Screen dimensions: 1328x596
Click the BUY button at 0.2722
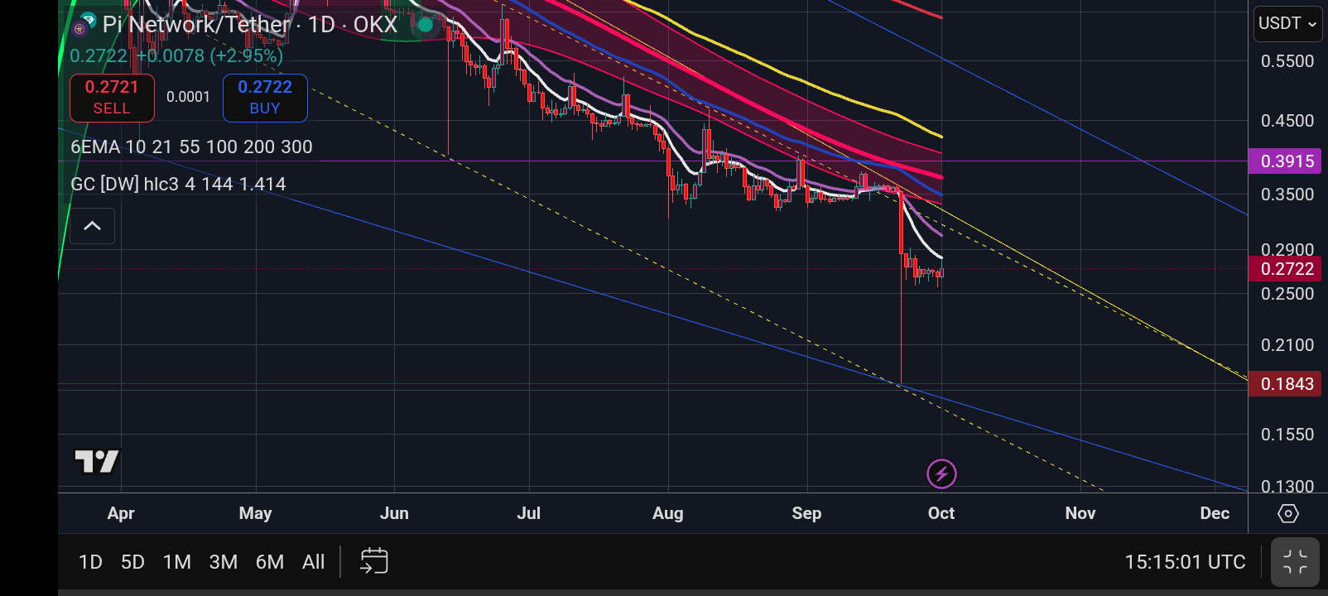coord(265,98)
